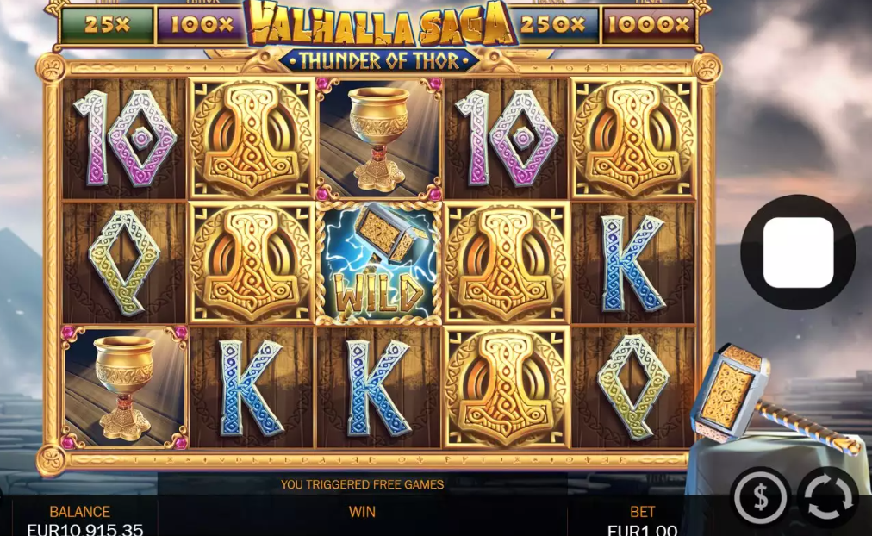Click the autoplay circular arrows icon
Image resolution: width=872 pixels, height=536 pixels.
pyautogui.click(x=829, y=496)
